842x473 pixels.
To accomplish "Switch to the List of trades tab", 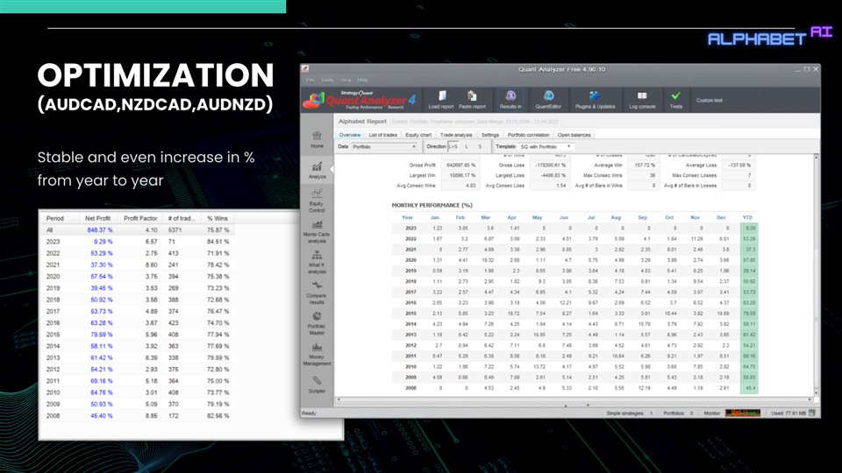I will tap(383, 135).
